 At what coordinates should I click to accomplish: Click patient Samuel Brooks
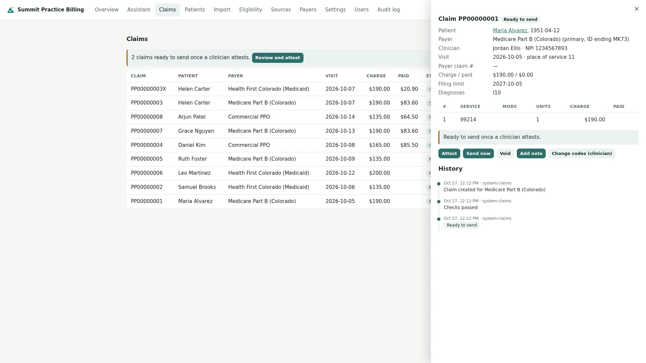197,187
